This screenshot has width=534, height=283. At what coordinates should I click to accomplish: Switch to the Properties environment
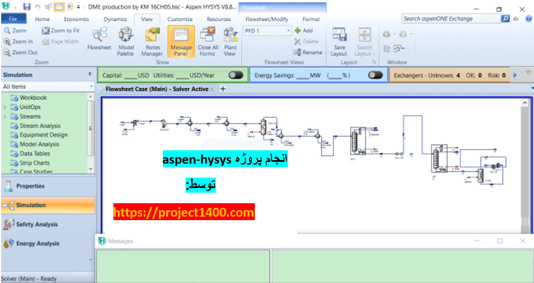(x=48, y=186)
